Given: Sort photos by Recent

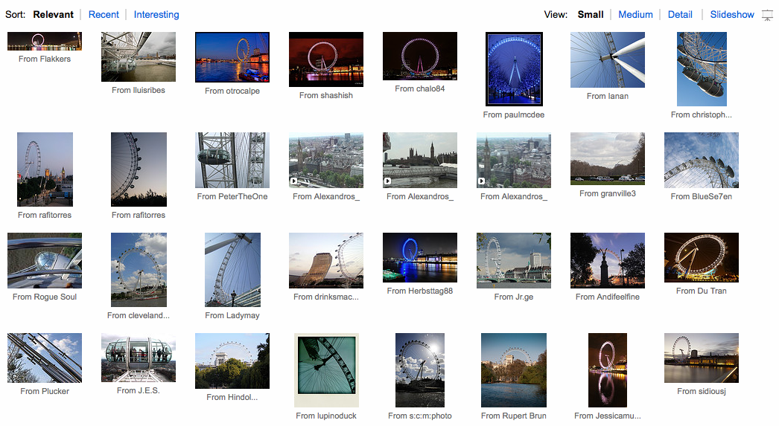Looking at the screenshot, I should [x=104, y=15].
